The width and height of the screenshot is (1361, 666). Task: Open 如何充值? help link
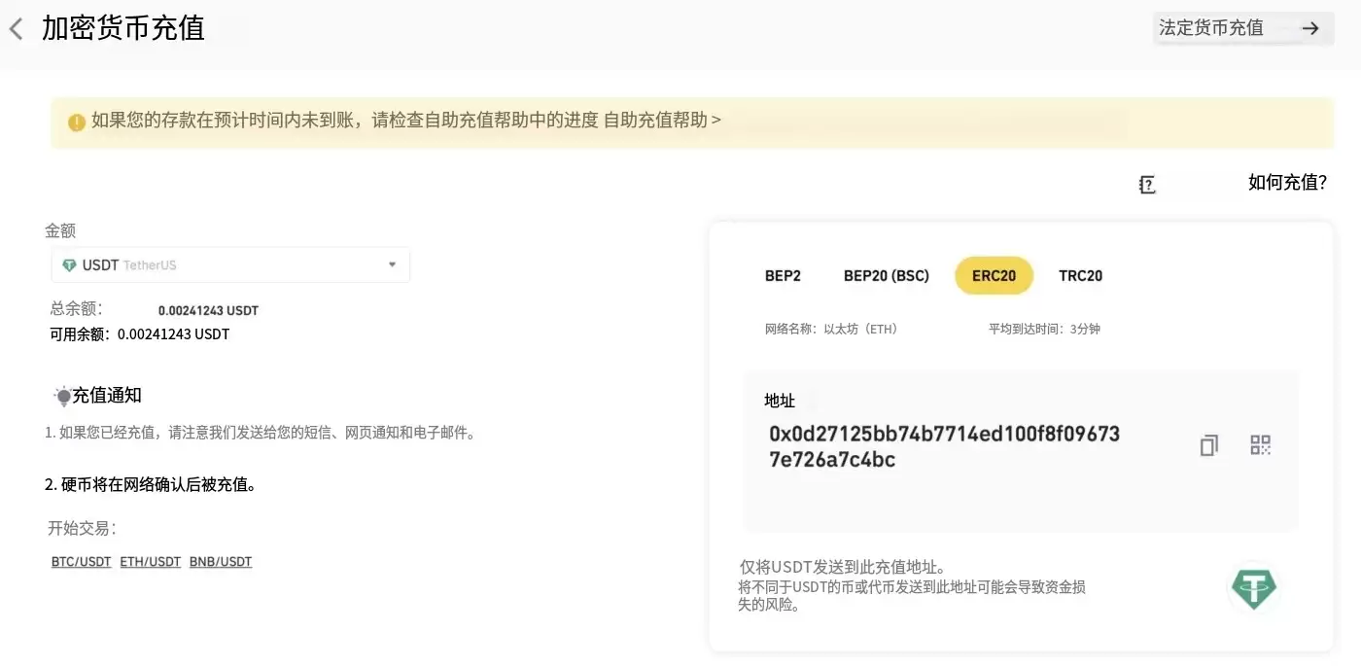pyautogui.click(x=1287, y=182)
